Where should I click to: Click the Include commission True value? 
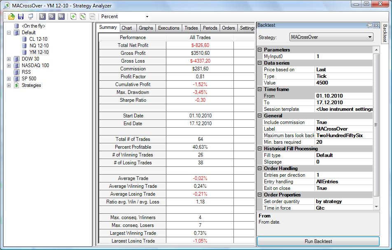344,122
